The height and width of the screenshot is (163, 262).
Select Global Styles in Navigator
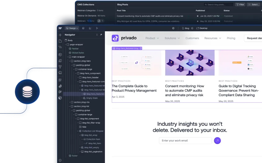76,53
